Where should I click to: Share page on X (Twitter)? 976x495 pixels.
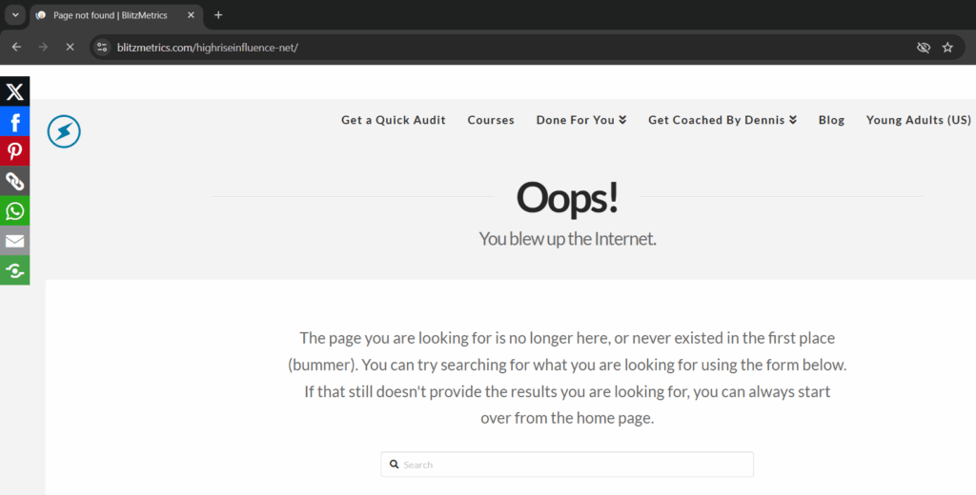(x=14, y=91)
